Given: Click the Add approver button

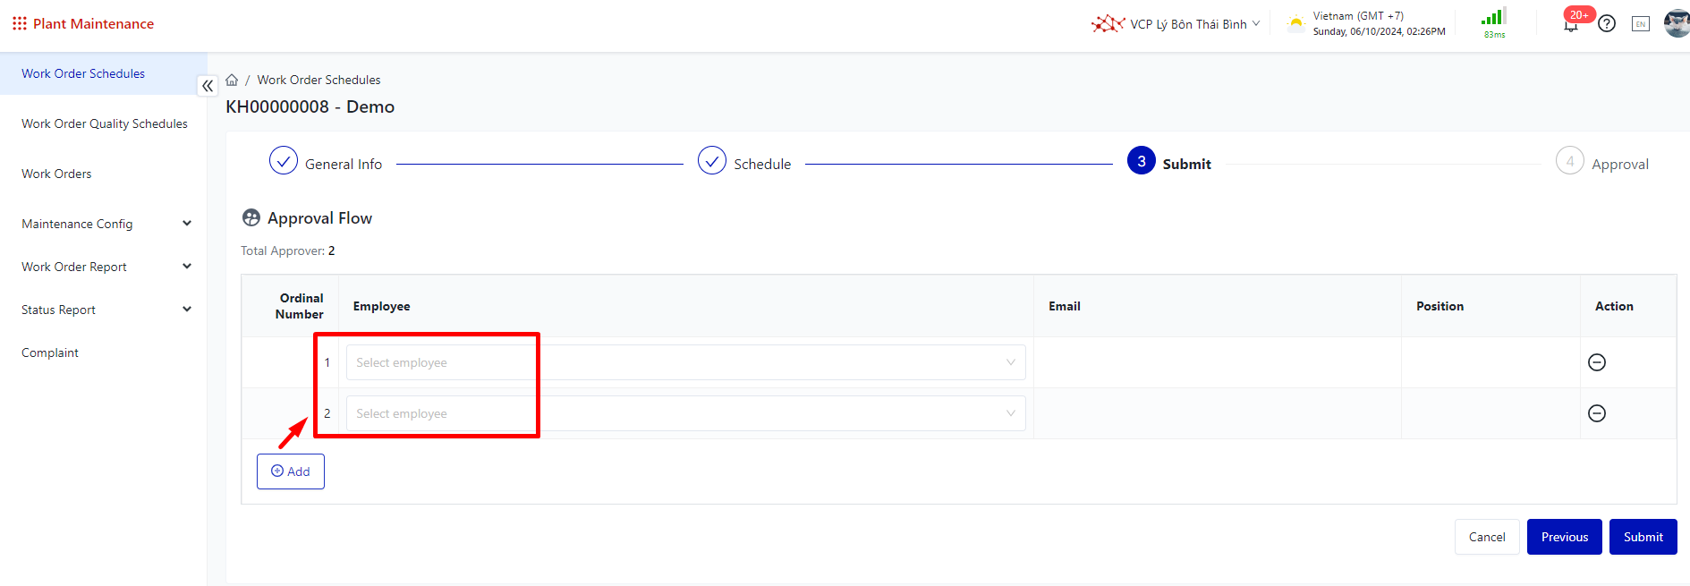Looking at the screenshot, I should 291,471.
